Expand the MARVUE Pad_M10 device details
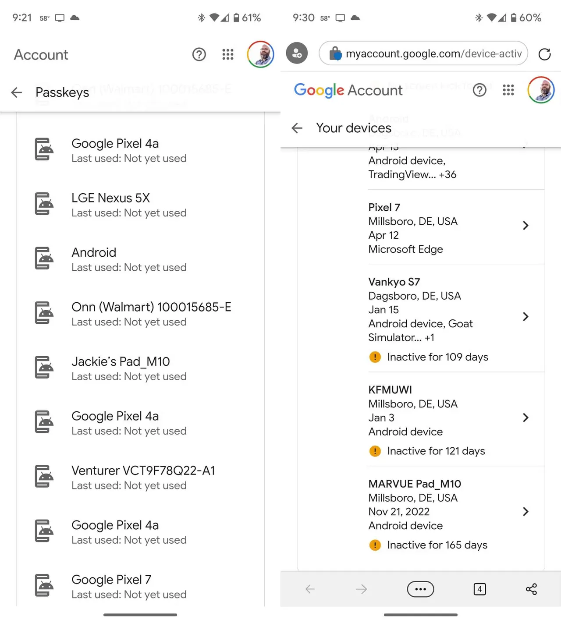 click(525, 512)
